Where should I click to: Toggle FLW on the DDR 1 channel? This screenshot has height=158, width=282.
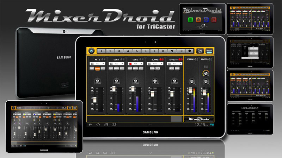(x=111, y=69)
